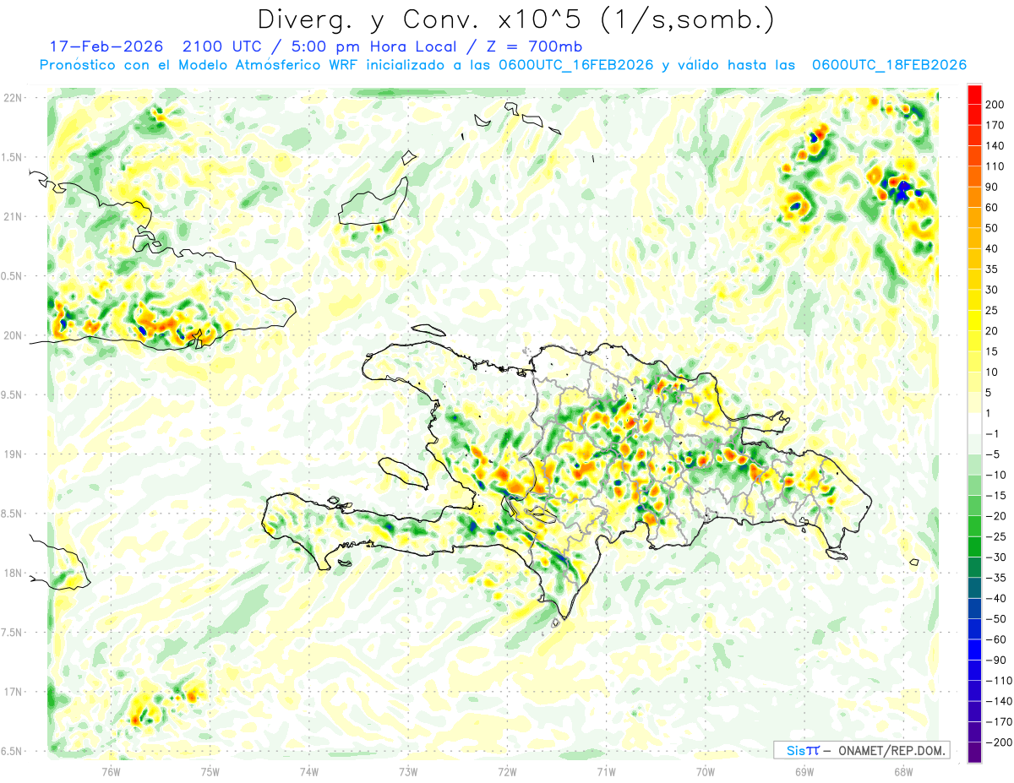This screenshot has width=1014, height=783.
Task: Select the 19N latitude label
Action: (x=13, y=454)
